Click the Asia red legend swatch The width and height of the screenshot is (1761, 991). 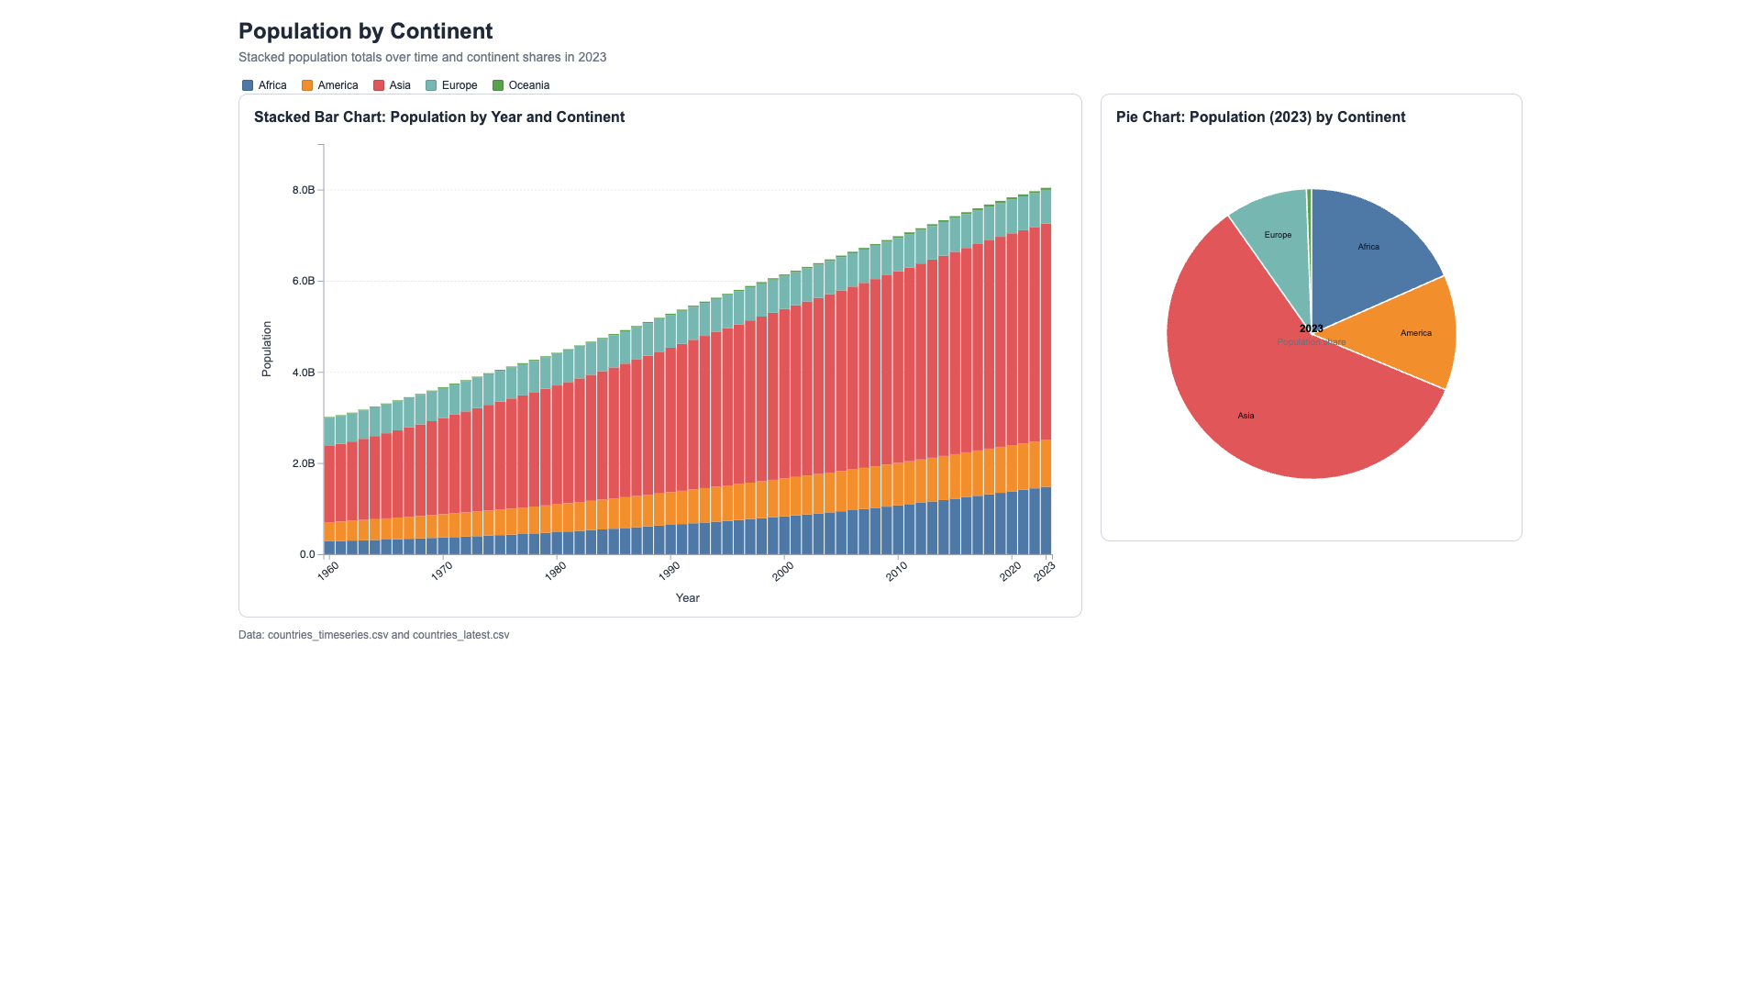pyautogui.click(x=379, y=85)
